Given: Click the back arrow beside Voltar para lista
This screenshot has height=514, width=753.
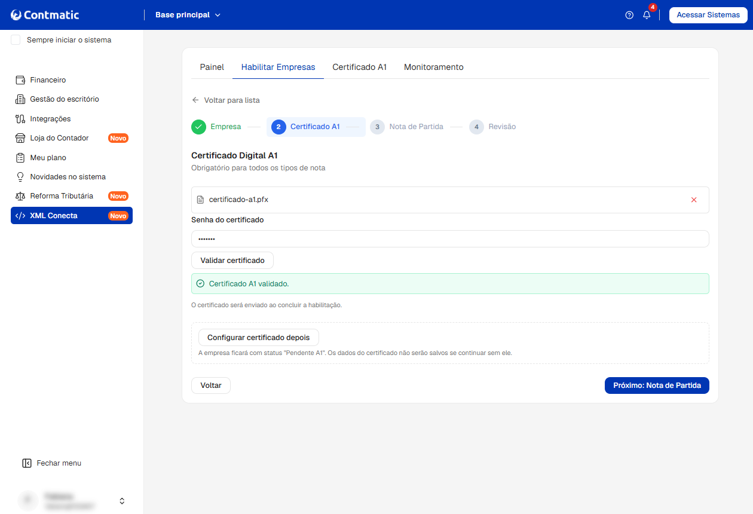Looking at the screenshot, I should (195, 100).
